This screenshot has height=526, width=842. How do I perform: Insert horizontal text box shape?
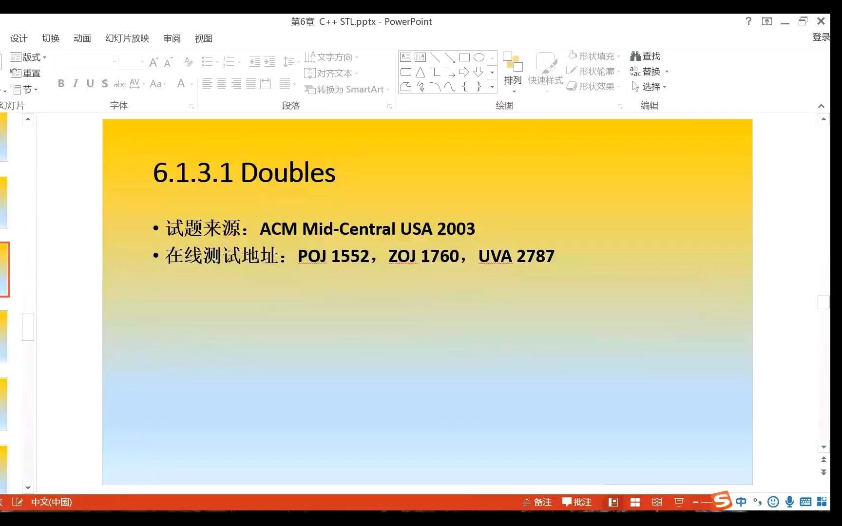coord(405,57)
